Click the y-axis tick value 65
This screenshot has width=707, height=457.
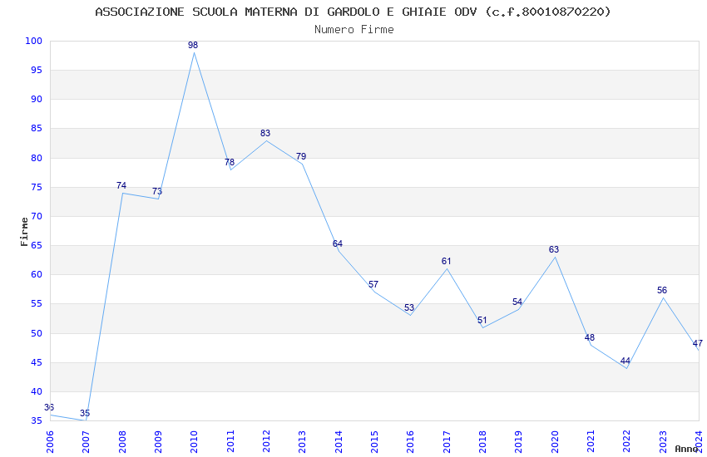[37, 246]
